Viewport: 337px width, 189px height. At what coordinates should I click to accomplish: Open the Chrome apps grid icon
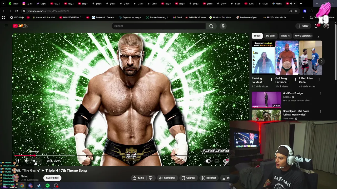tap(3, 18)
